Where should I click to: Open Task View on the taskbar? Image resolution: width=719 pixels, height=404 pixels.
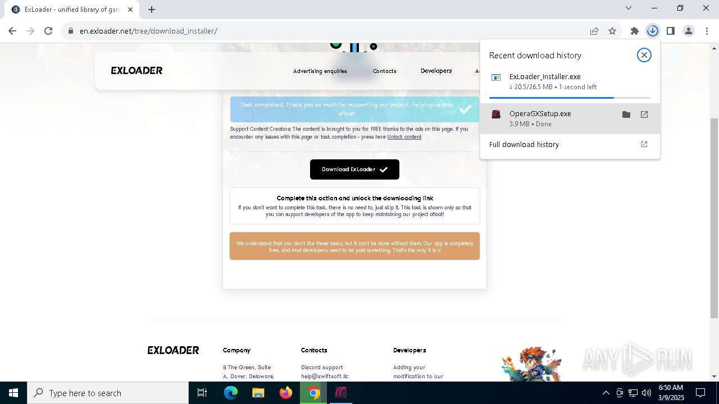point(202,393)
